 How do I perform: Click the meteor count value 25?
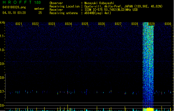[40, 13]
